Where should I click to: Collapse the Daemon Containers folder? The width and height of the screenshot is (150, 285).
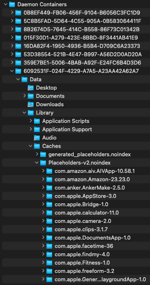(6, 4)
